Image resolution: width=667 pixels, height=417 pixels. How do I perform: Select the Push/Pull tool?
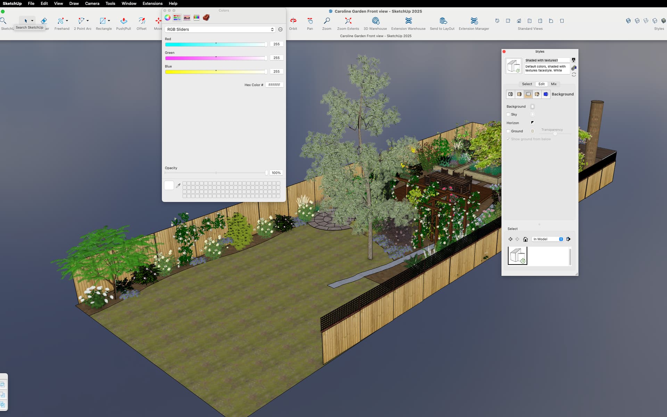tap(123, 21)
